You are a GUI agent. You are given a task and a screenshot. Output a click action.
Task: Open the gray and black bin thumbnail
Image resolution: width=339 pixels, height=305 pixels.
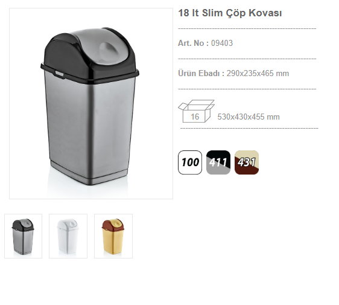coord(23,236)
